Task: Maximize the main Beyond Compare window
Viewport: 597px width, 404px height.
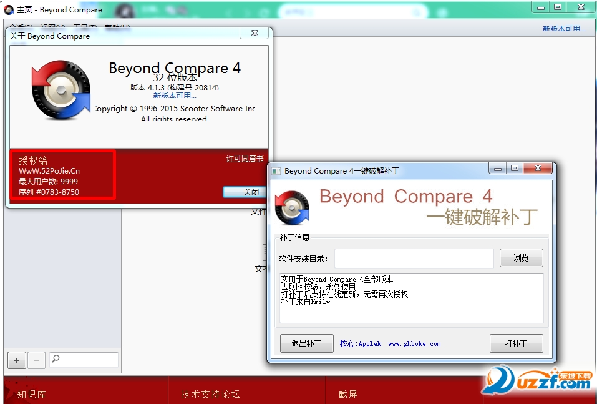Action: pyautogui.click(x=558, y=7)
